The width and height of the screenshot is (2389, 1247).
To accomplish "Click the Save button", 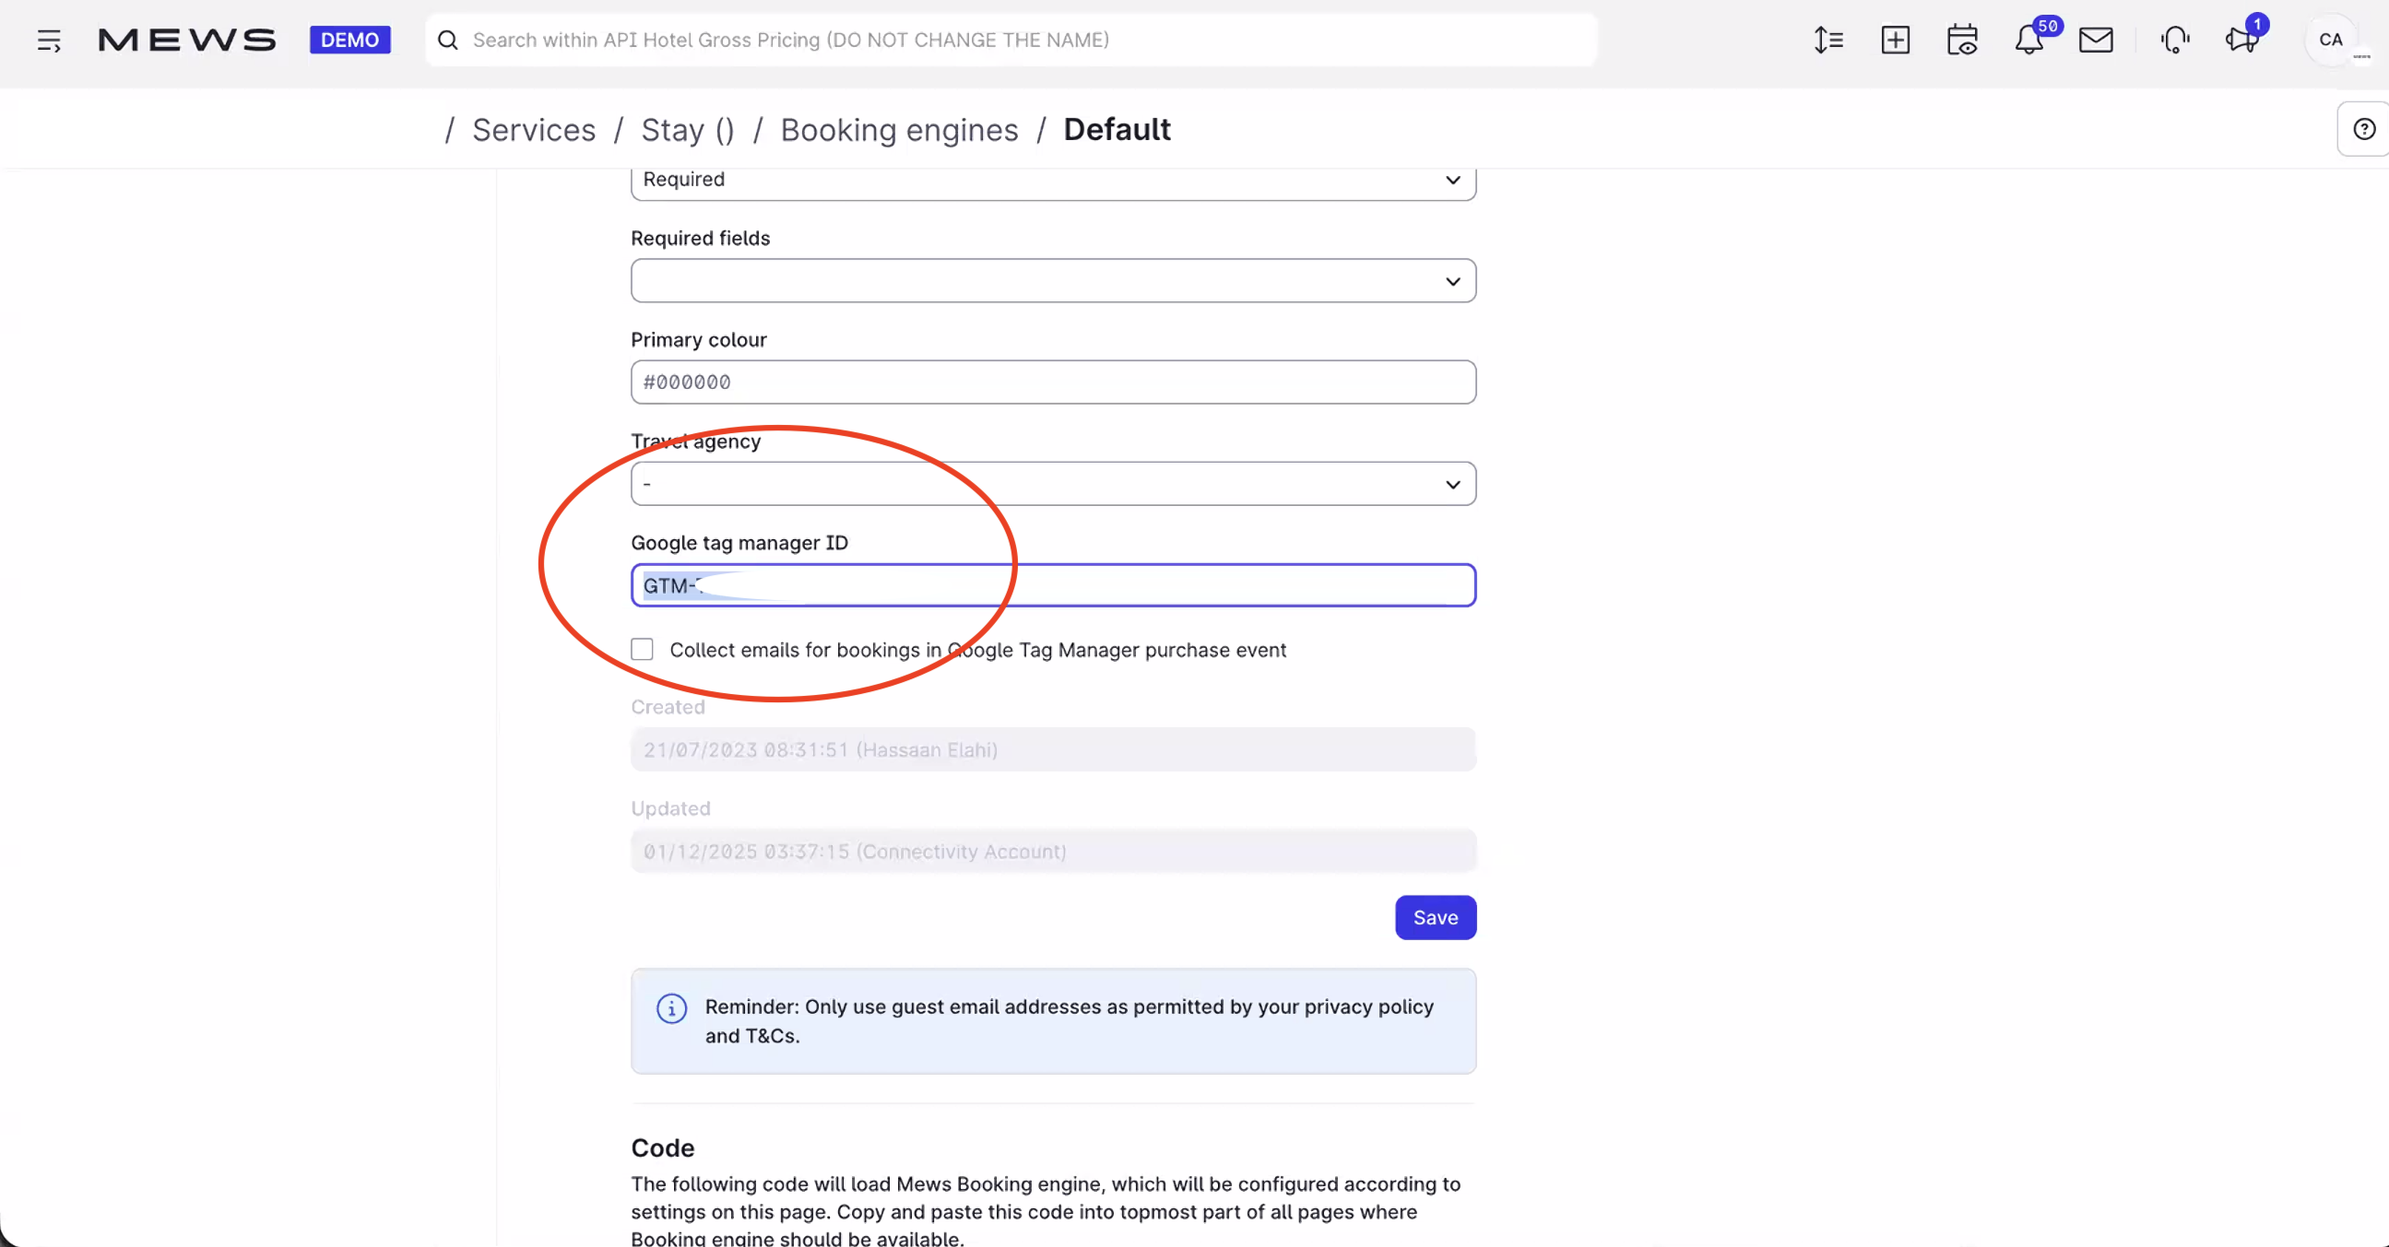I will click(x=1435, y=917).
